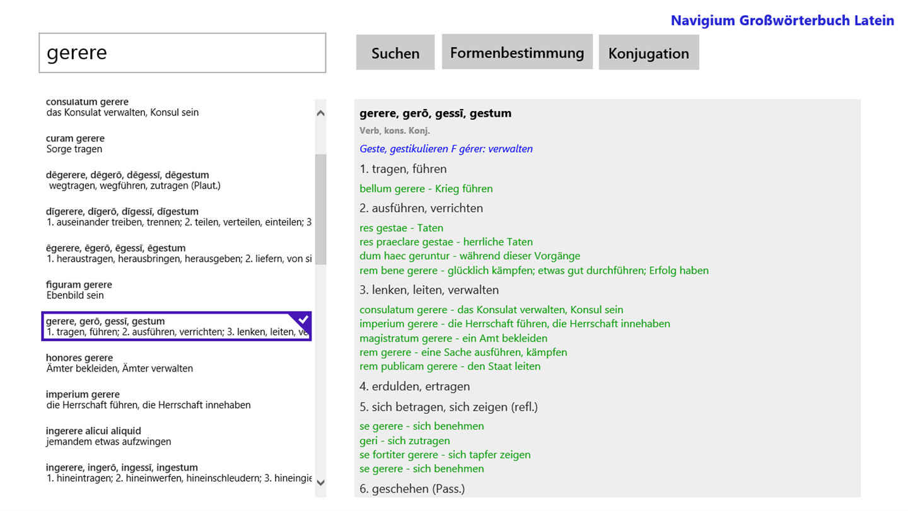This screenshot has height=511, width=908.
Task: Click the Suchen button
Action: coord(395,53)
